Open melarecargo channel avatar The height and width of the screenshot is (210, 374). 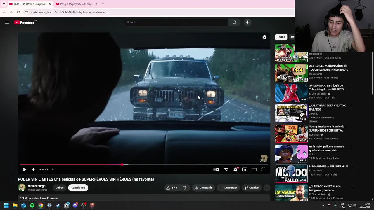click(22, 188)
